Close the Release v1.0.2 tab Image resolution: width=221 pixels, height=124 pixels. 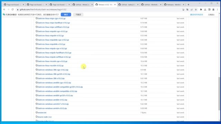point(115,4)
